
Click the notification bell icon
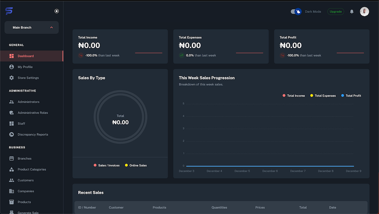tap(352, 12)
